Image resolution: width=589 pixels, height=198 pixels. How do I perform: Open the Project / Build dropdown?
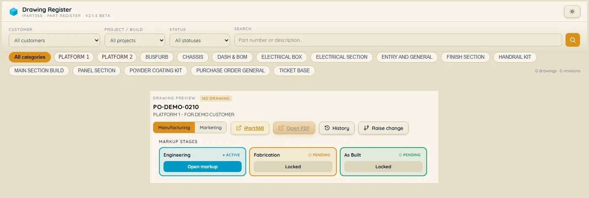click(135, 40)
